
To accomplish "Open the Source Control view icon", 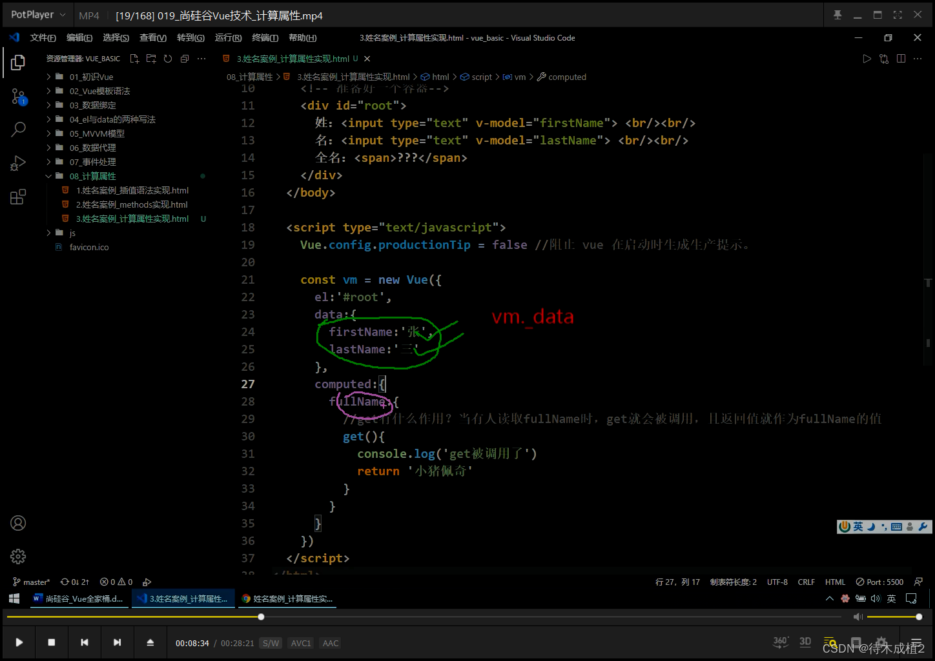I will 18,97.
